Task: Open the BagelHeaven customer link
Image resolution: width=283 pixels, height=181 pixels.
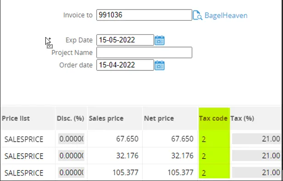Action: tap(226, 16)
